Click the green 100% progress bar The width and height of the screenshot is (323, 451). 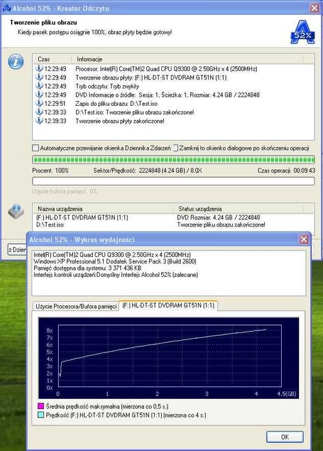coord(173,159)
